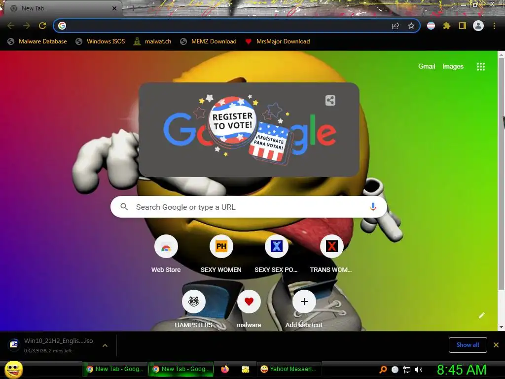Open the malwat.ch bookmark
Image resolution: width=505 pixels, height=379 pixels.
point(152,41)
